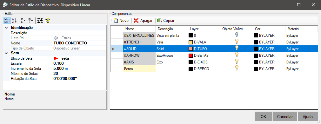Image resolution: width=321 pixels, height=124 pixels.
Task: Sort components by Cor column
Action: pos(269,29)
